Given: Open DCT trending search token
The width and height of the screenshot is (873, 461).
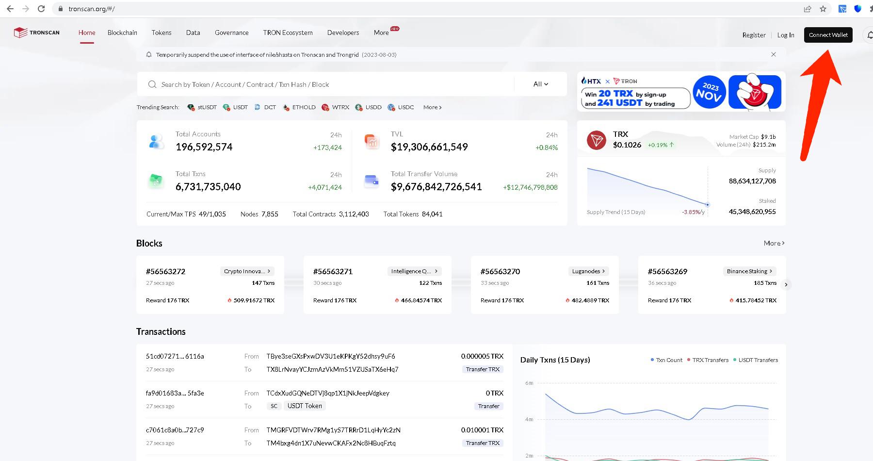Looking at the screenshot, I should pyautogui.click(x=265, y=107).
